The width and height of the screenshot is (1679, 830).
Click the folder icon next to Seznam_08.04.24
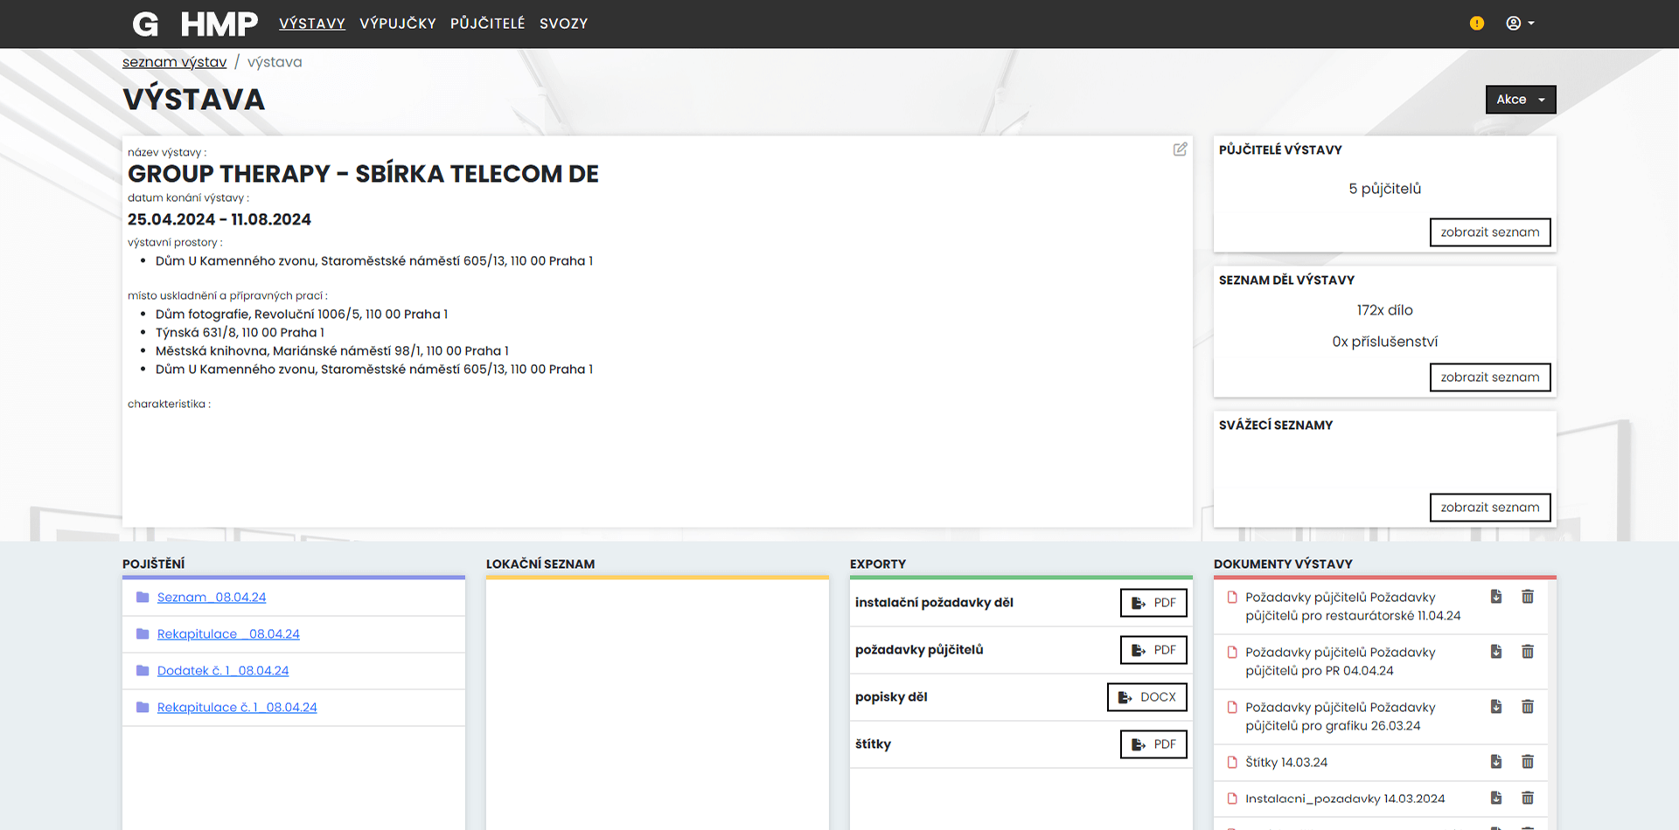[x=142, y=597]
